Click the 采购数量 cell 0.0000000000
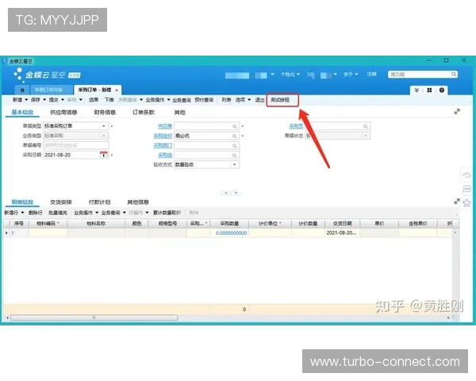This screenshot has height=381, width=476. pyautogui.click(x=229, y=233)
